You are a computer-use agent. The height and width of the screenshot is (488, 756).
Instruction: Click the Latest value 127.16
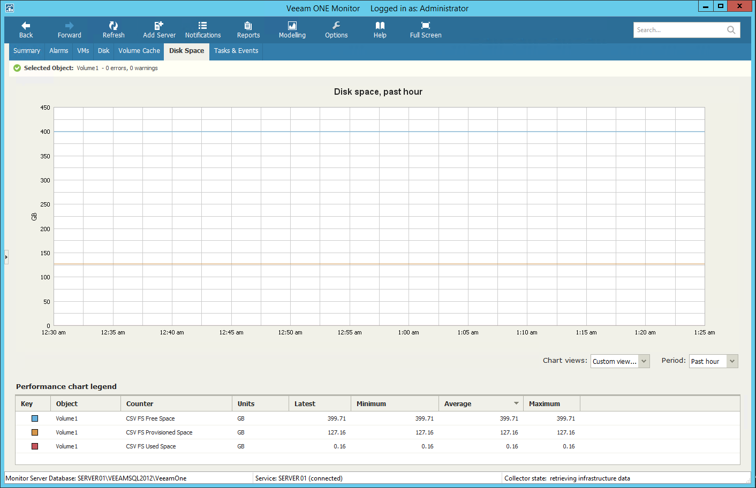point(337,432)
